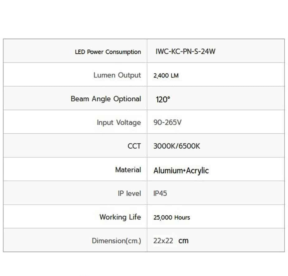The height and width of the screenshot is (276, 288).
Task: Select the IP45 rating value
Action: coord(160,194)
